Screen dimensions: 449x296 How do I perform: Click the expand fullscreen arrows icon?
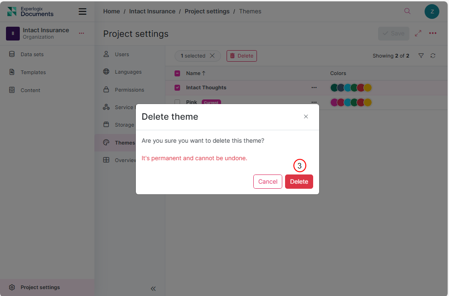418,33
